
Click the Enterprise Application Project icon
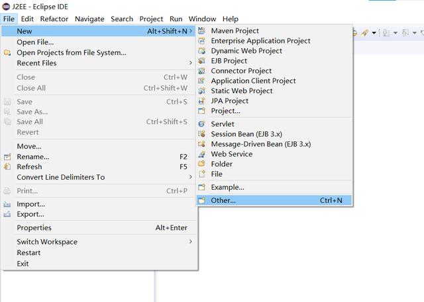click(201, 41)
